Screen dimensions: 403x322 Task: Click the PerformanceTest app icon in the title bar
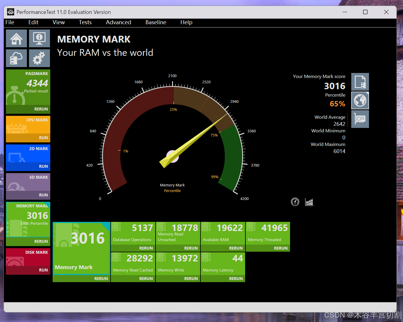point(11,12)
